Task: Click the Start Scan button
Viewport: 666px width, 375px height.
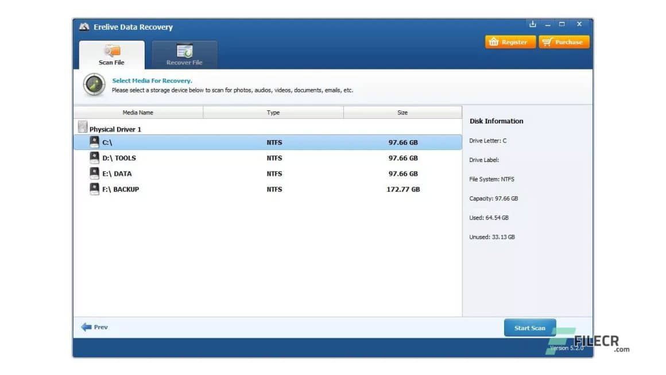Action: point(530,328)
